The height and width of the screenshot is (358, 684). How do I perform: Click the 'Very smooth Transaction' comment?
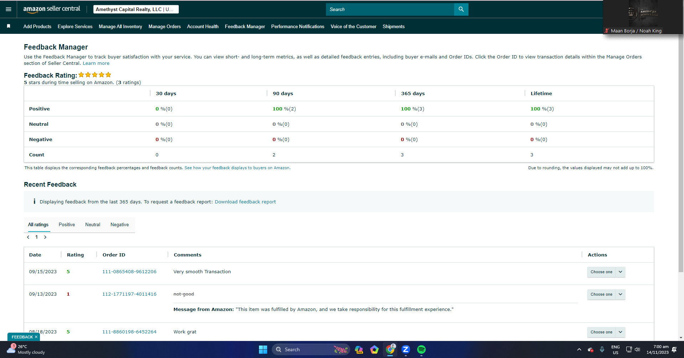coord(202,271)
